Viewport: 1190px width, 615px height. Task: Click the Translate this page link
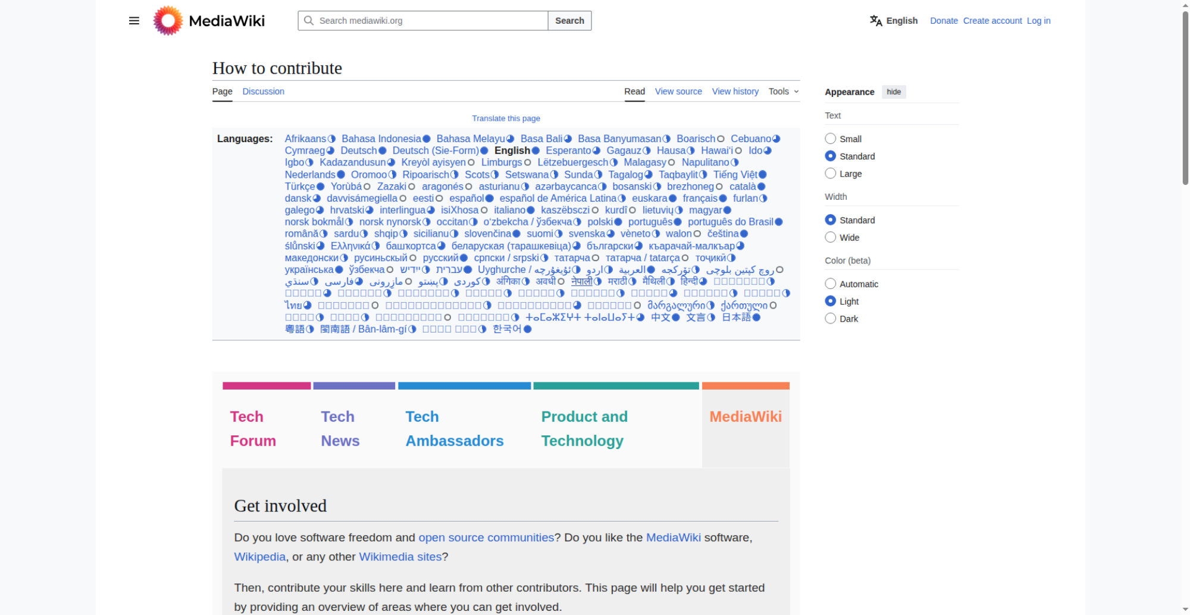pyautogui.click(x=506, y=118)
